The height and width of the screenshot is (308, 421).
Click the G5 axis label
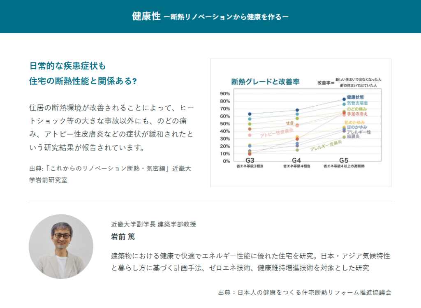344,160
